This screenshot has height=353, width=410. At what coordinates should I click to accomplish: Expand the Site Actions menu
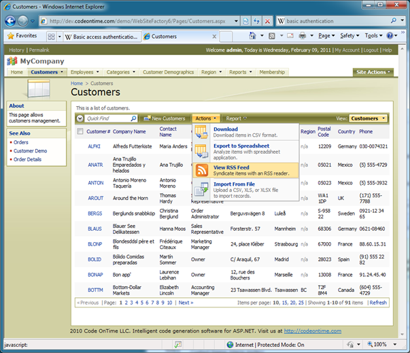(x=373, y=72)
